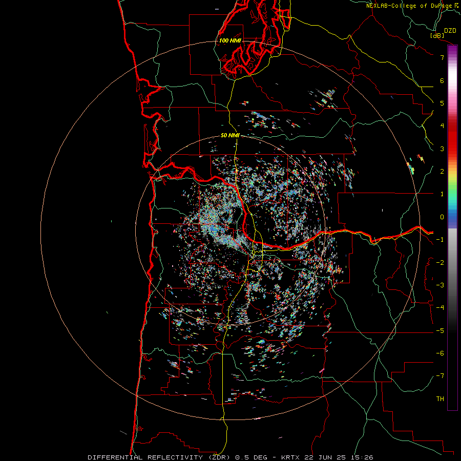The image size is (461, 461).
Task: Select the "5" tick label on the scale
Action: tap(442, 103)
